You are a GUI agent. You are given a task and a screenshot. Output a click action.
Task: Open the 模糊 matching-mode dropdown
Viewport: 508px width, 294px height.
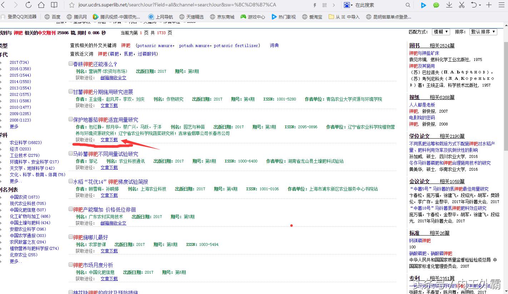click(441, 32)
